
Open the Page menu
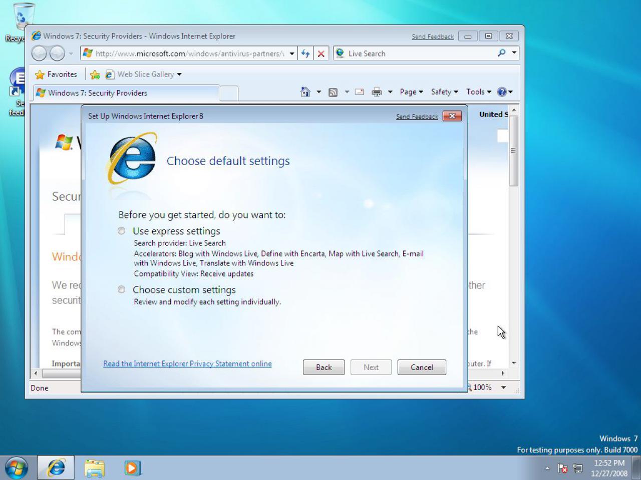[411, 92]
